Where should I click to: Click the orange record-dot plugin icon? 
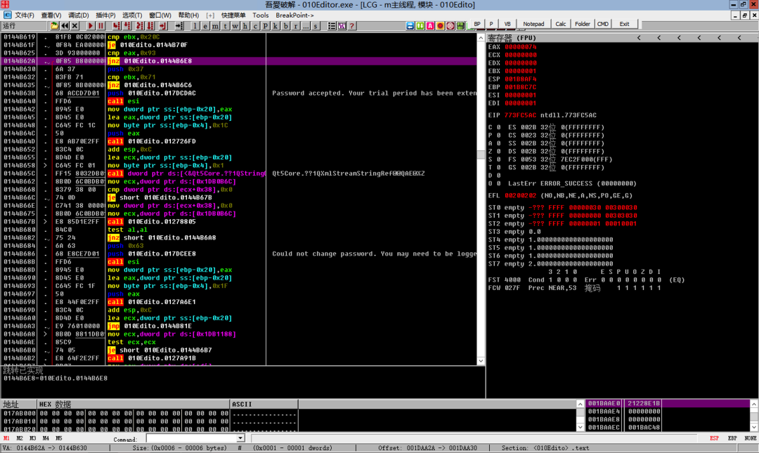click(441, 26)
